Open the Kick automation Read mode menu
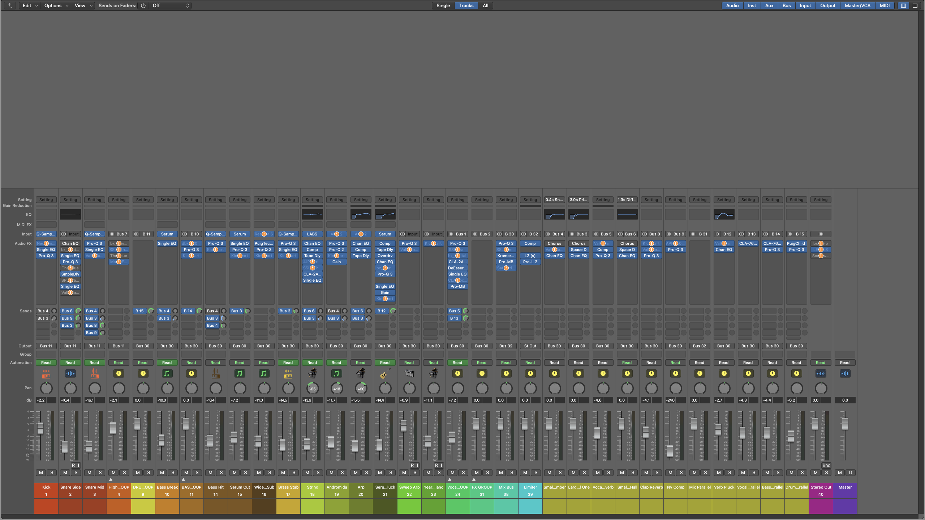Viewport: 925px width, 520px height. click(46, 363)
